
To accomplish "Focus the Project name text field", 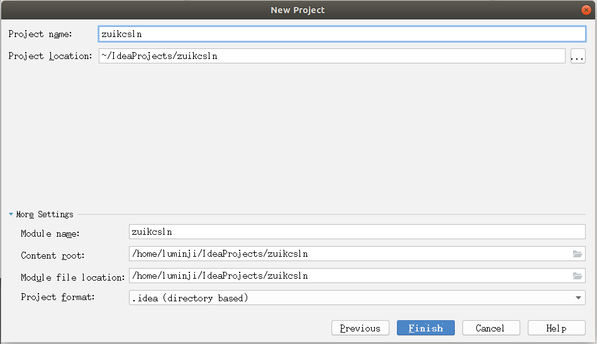I will (342, 35).
